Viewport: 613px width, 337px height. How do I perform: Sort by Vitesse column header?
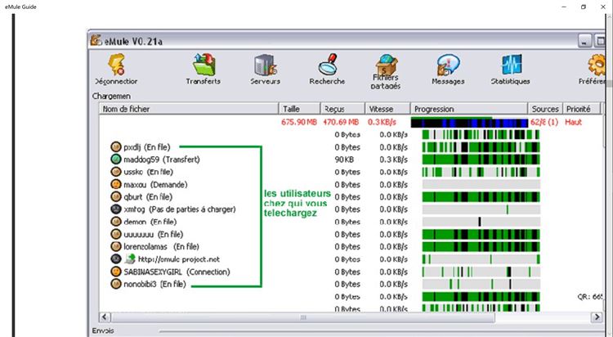[x=387, y=109]
